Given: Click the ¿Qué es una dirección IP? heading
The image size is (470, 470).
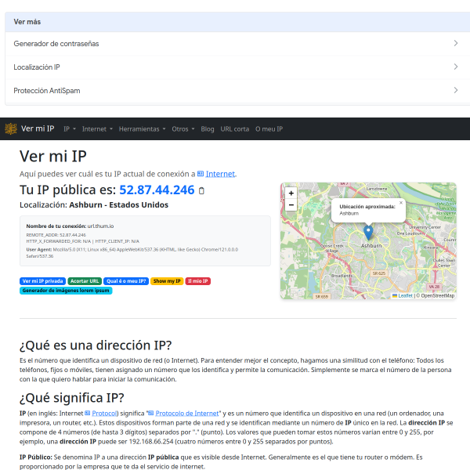Looking at the screenshot, I should tap(96, 345).
